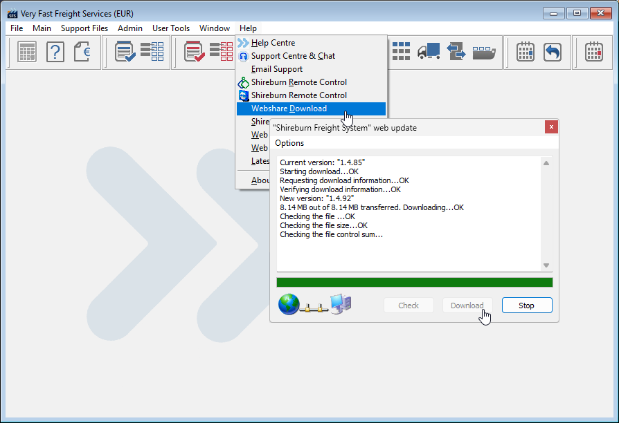Click the globe internet icon in update dialog
The width and height of the screenshot is (619, 423).
click(x=289, y=304)
